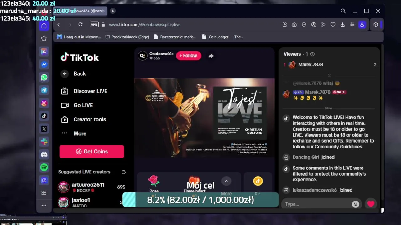Open the downloads icon
This screenshot has width=401, height=225.
[342, 24]
